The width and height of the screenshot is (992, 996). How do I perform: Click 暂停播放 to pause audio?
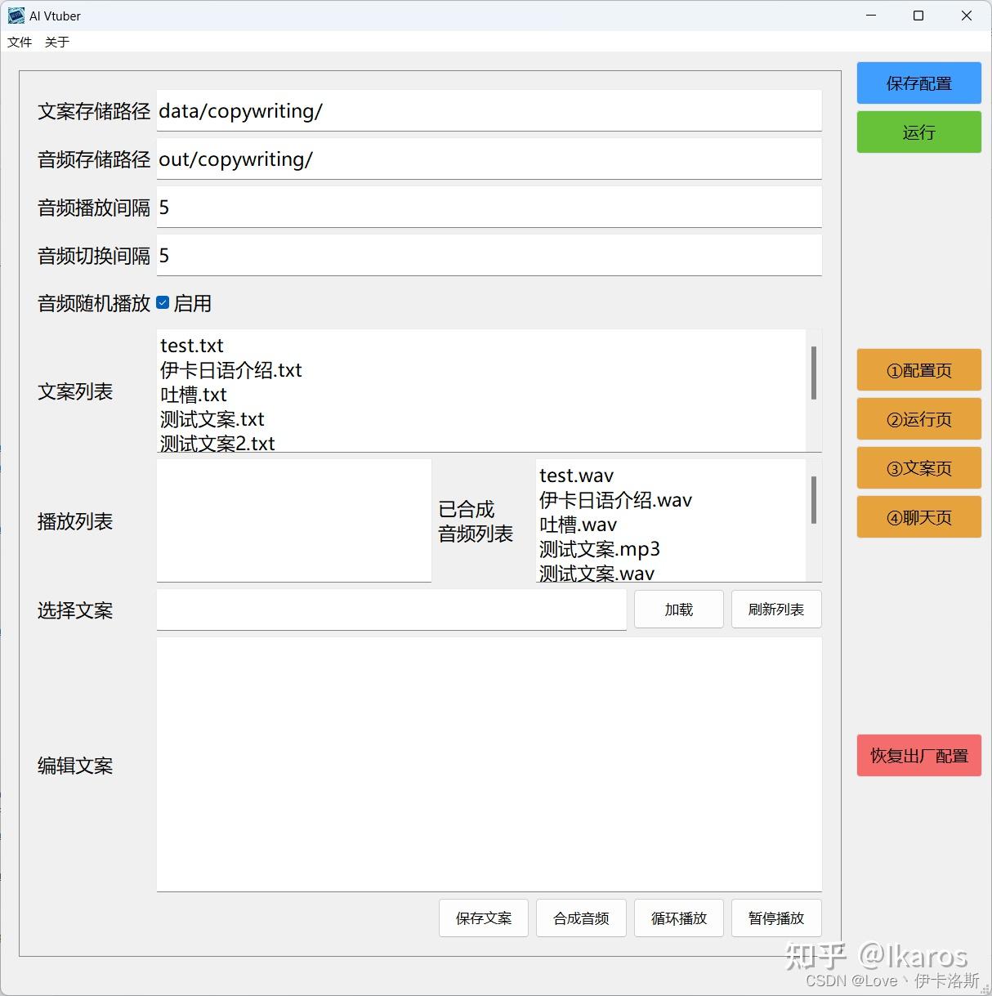pyautogui.click(x=775, y=918)
